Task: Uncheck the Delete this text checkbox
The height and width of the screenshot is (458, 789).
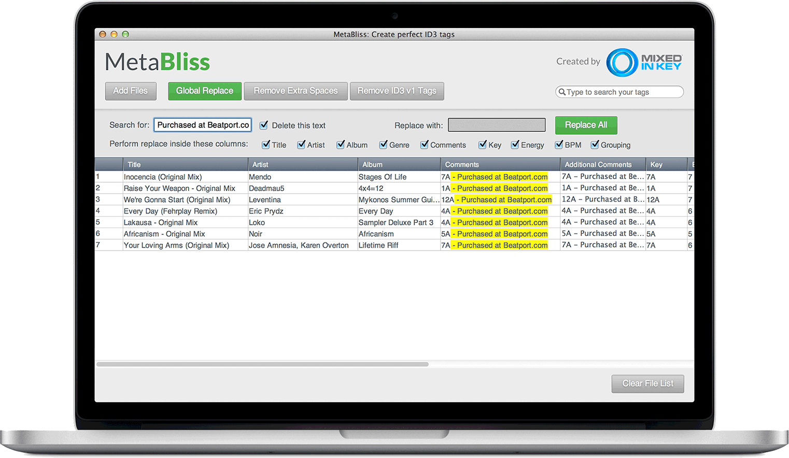Action: pyautogui.click(x=264, y=125)
